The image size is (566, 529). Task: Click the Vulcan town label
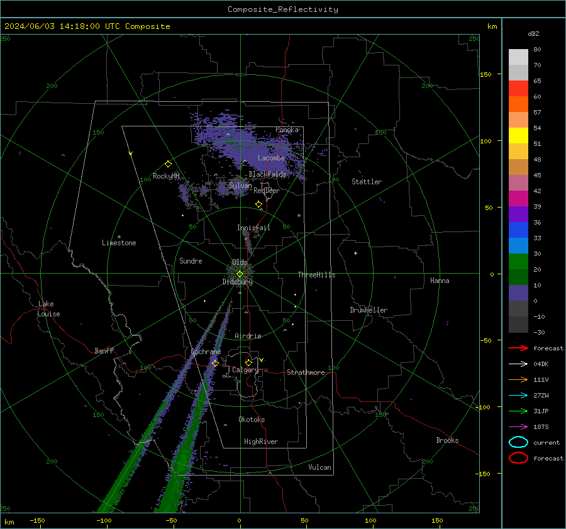click(319, 467)
